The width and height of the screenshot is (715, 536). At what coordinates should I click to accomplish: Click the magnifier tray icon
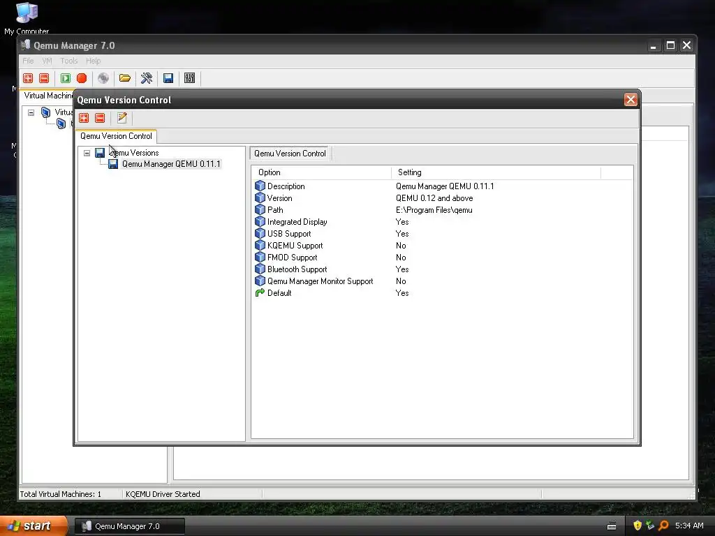click(664, 526)
